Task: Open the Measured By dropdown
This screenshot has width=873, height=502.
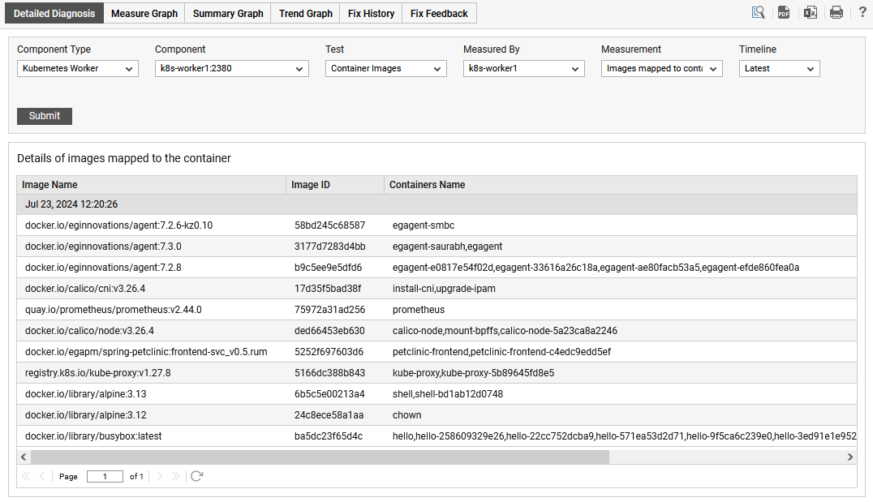Action: click(524, 68)
